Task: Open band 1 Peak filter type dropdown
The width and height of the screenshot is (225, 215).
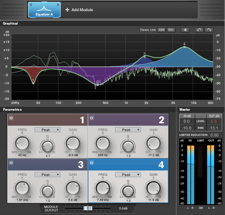Action: coord(47,130)
